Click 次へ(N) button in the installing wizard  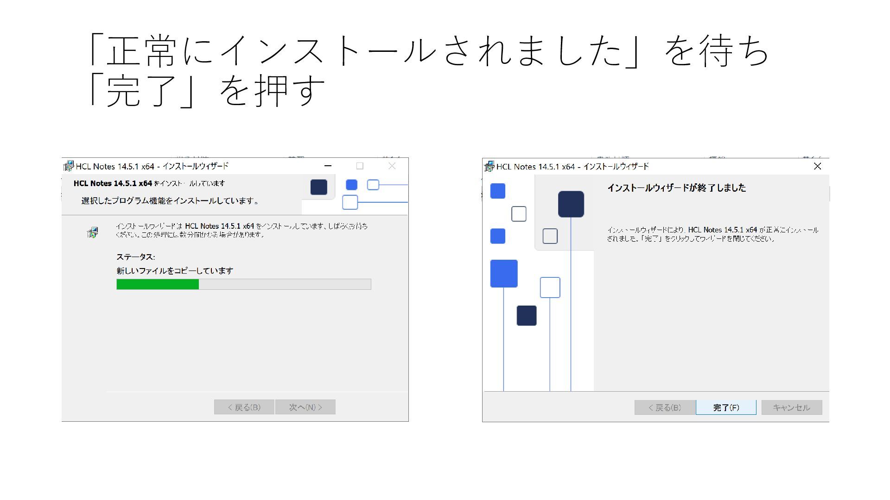305,407
